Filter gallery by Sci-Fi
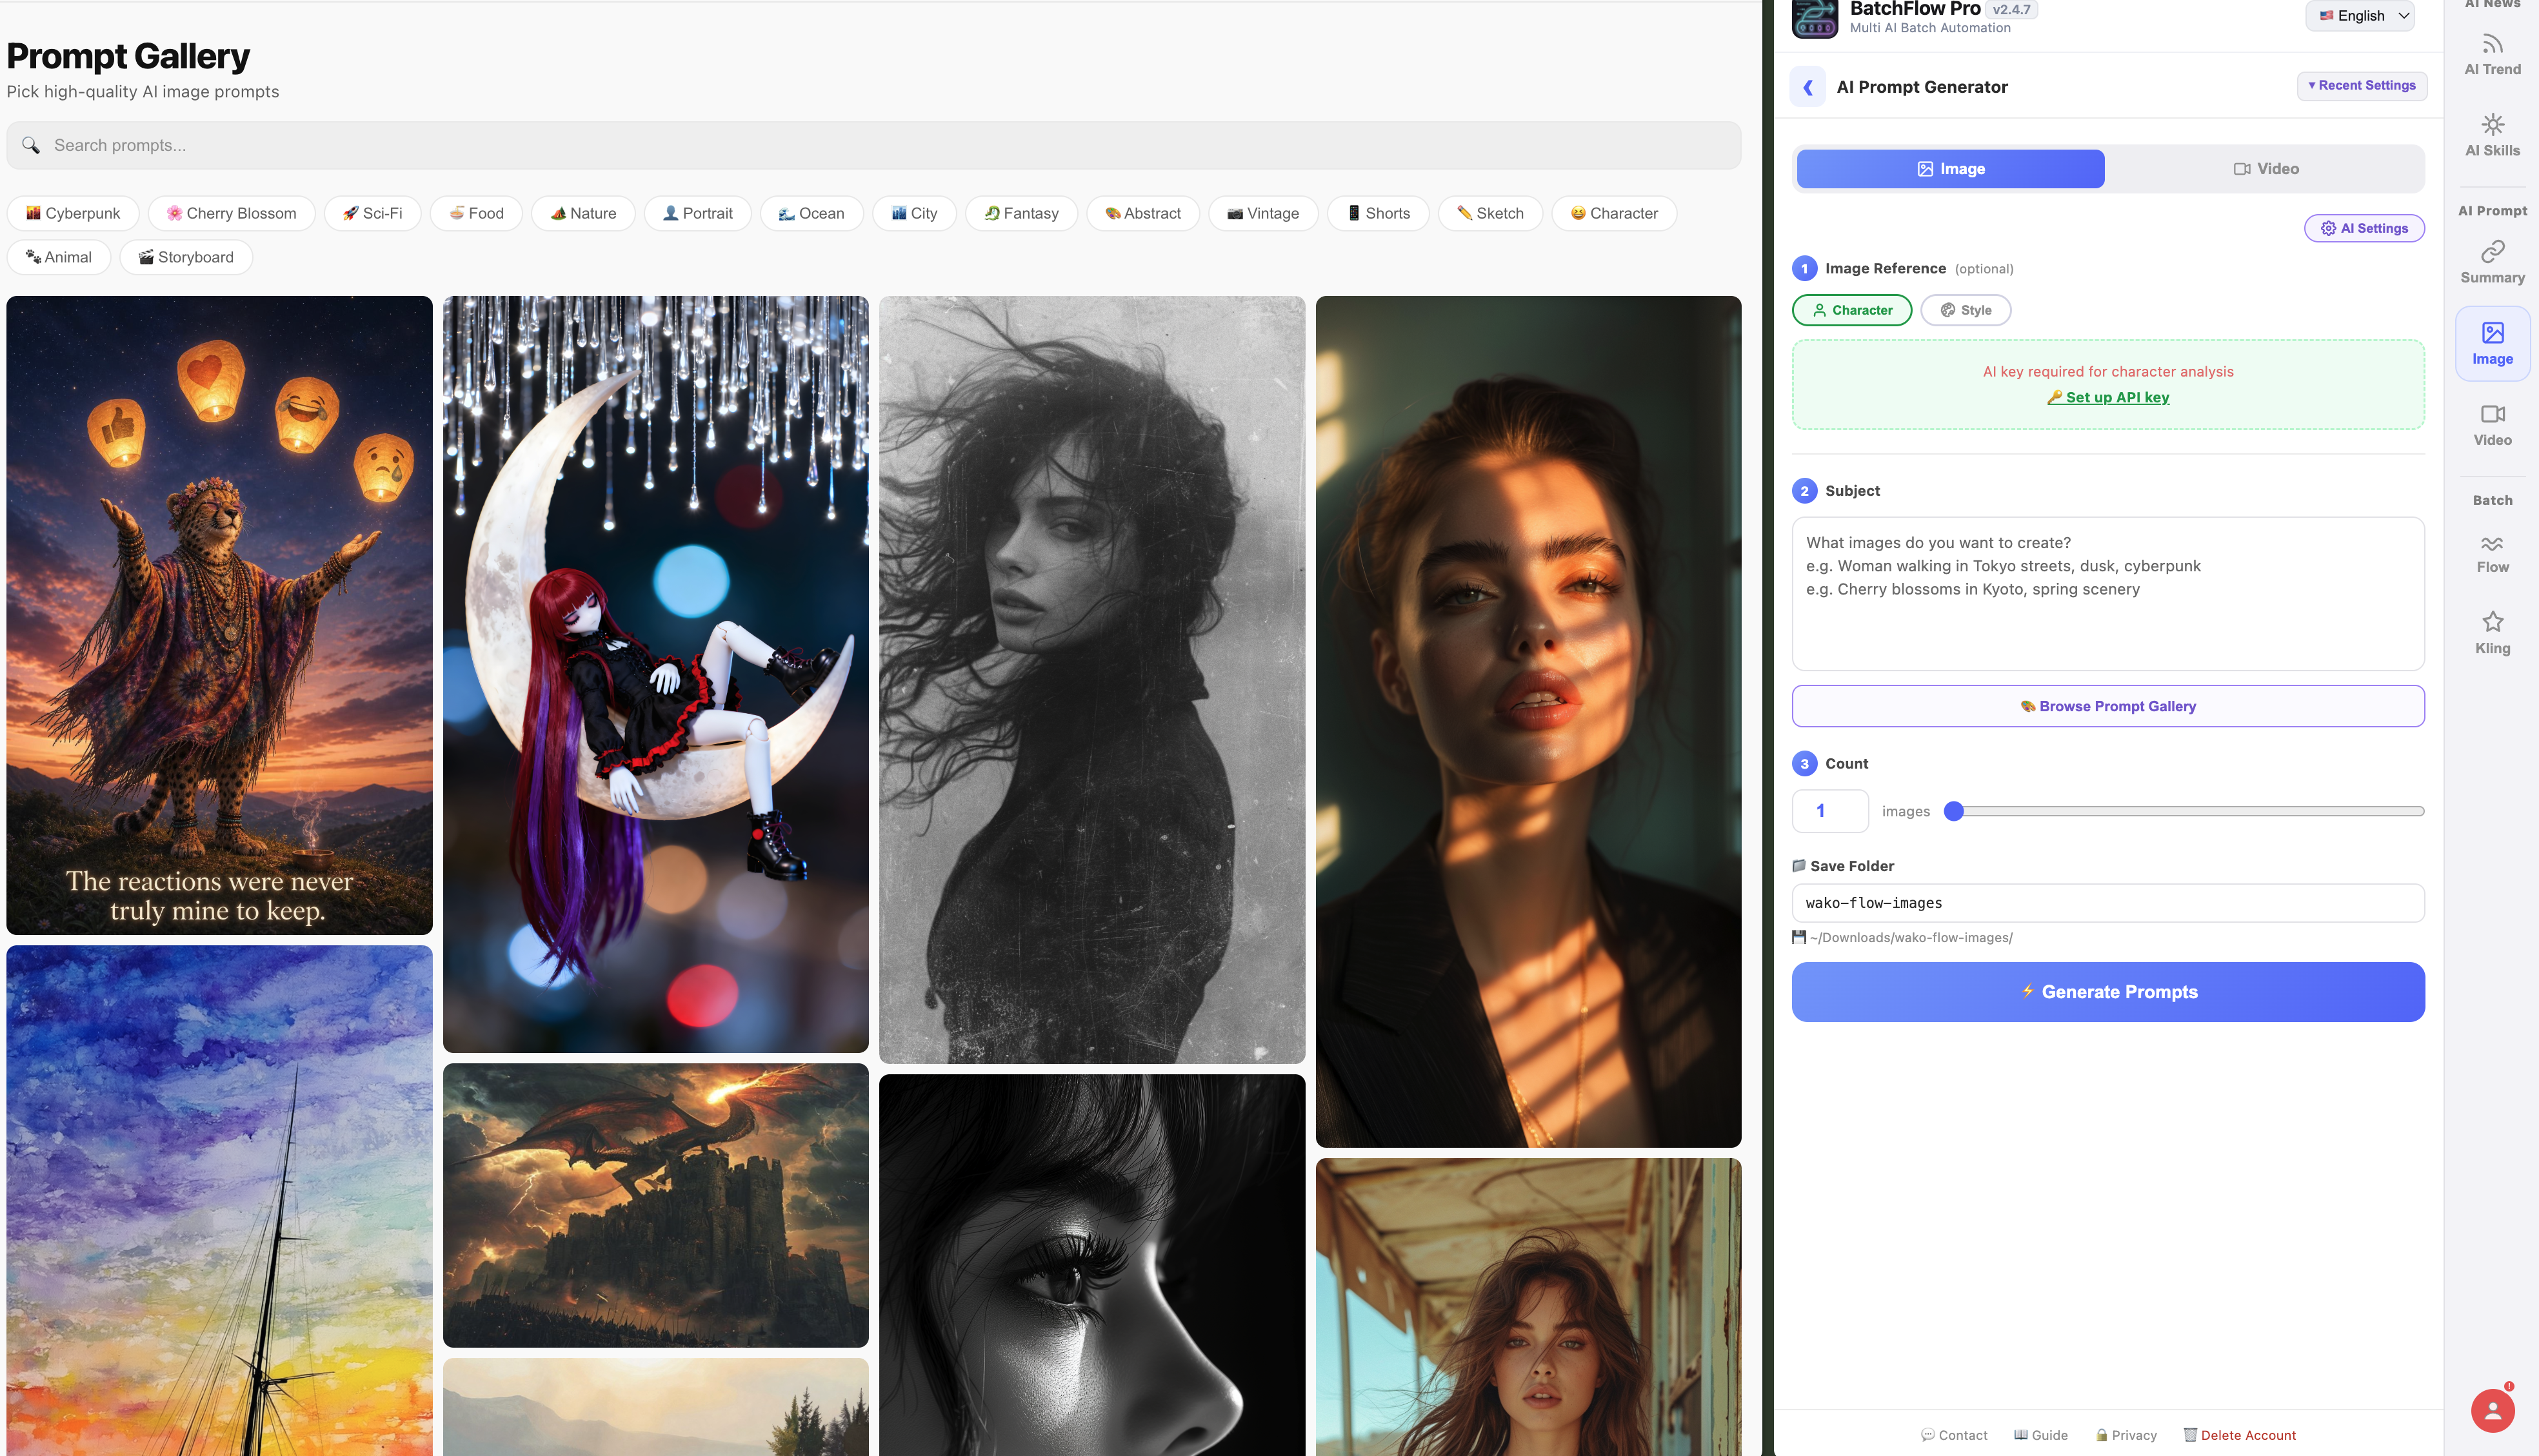The height and width of the screenshot is (1456, 2539). click(x=372, y=213)
